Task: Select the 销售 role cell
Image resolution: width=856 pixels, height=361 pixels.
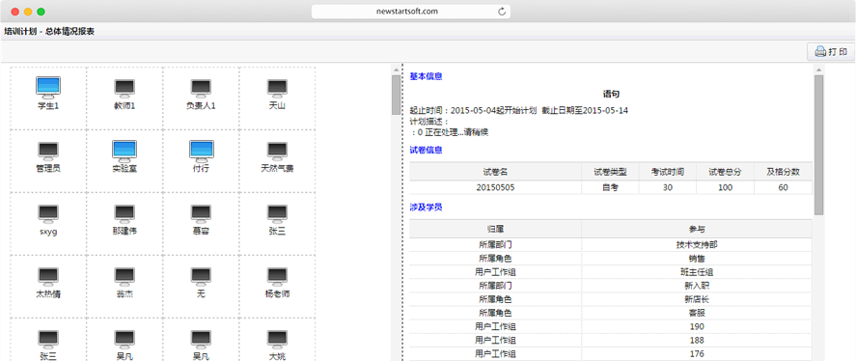Action: (697, 259)
